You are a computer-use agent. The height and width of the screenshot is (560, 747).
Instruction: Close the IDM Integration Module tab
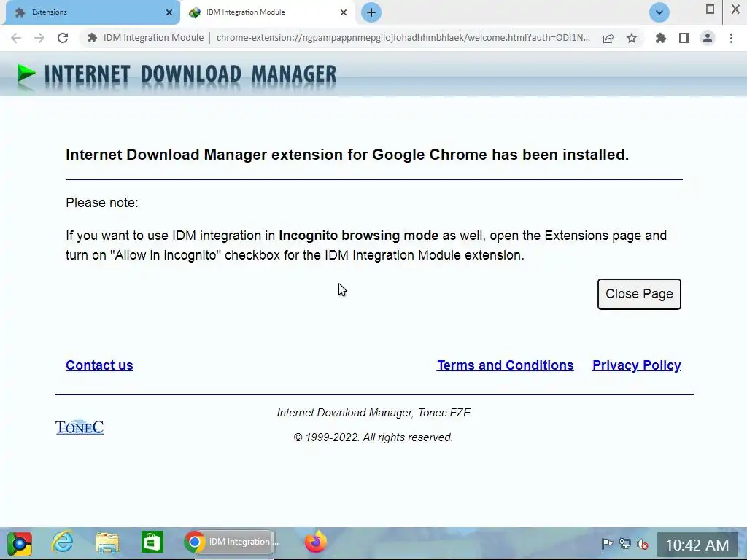point(344,12)
